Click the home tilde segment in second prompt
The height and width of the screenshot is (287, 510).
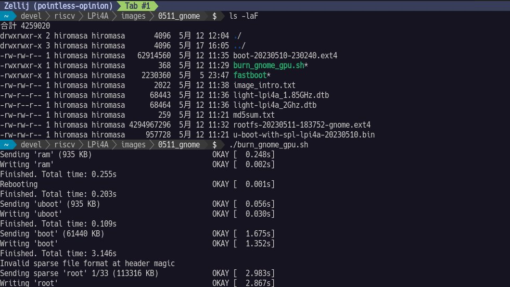[x=6, y=144]
